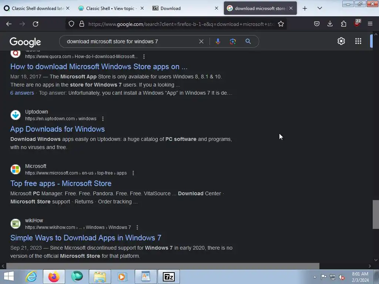
Task: Bookmark this page with the star
Action: [x=281, y=24]
